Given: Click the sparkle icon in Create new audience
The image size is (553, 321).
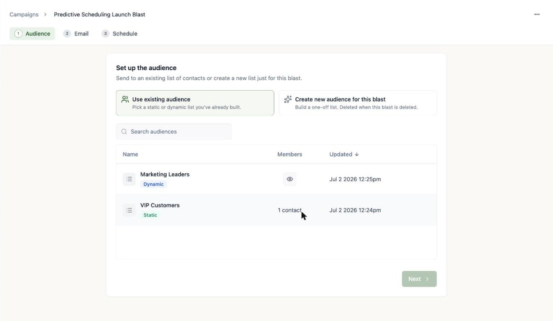Looking at the screenshot, I should (288, 99).
